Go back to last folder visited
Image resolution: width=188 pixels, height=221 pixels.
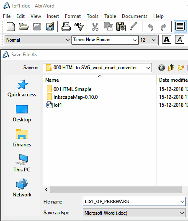pos(162,68)
